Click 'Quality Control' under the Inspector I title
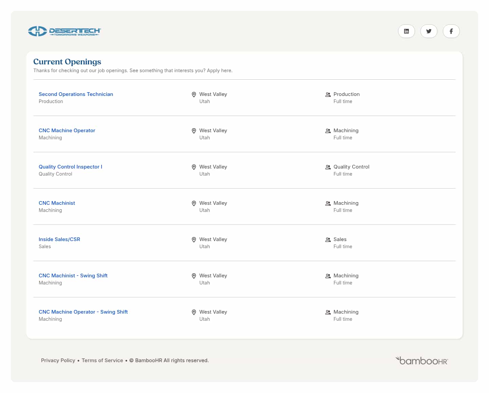This screenshot has height=393, width=489. point(55,174)
